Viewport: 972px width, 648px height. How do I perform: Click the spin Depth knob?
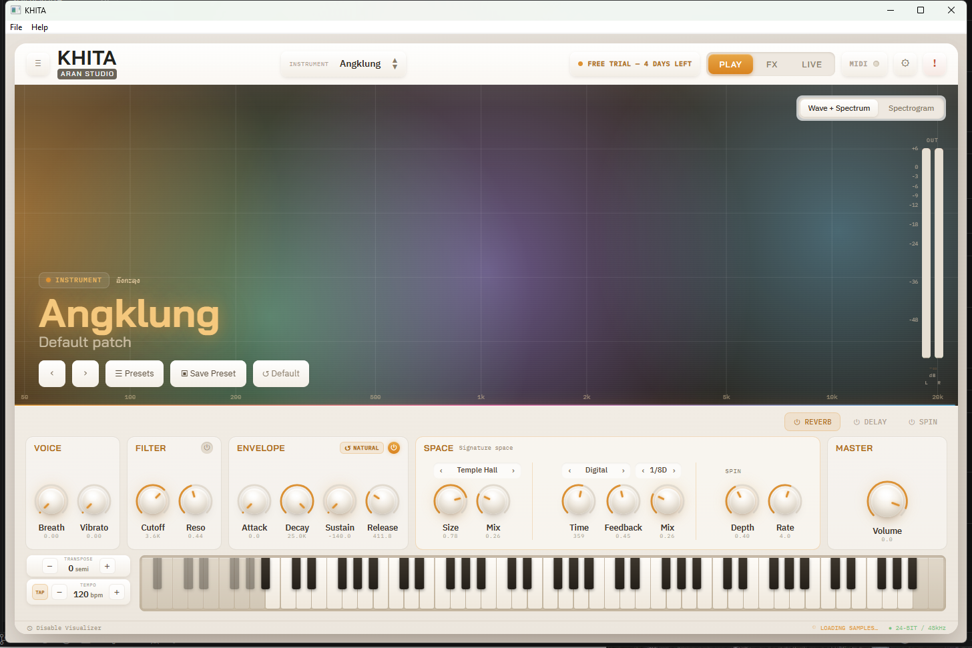coord(742,501)
